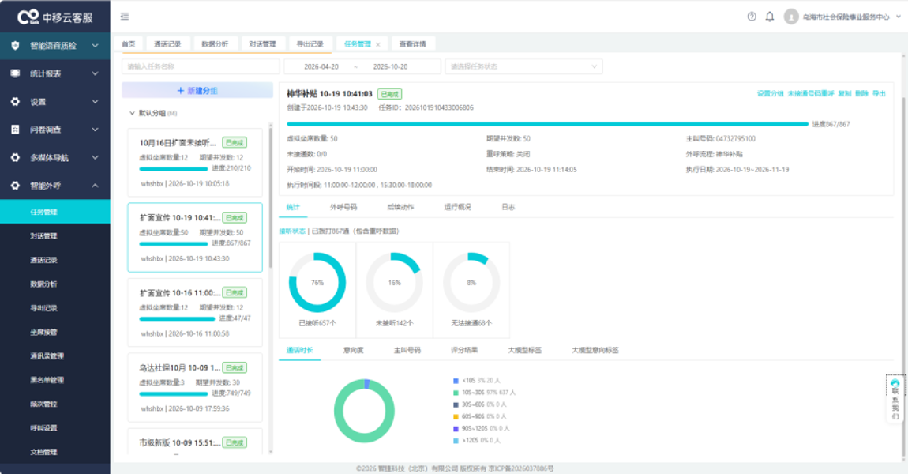Screen dimensions: 908x474
Task: Expand the 问卷调查 menu chevron
Action: click(x=95, y=130)
